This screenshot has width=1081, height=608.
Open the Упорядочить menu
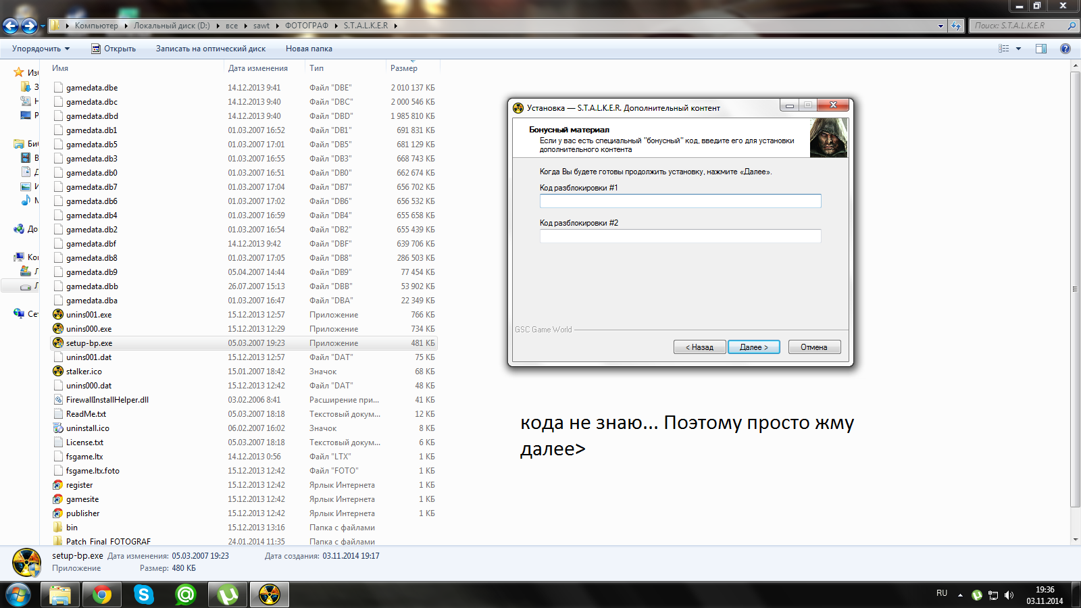coord(41,49)
